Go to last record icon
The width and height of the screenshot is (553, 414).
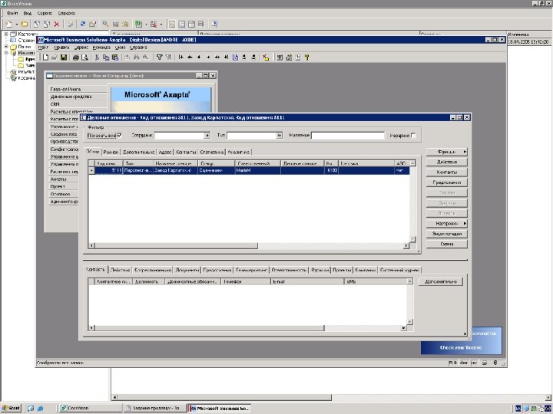pos(226,57)
